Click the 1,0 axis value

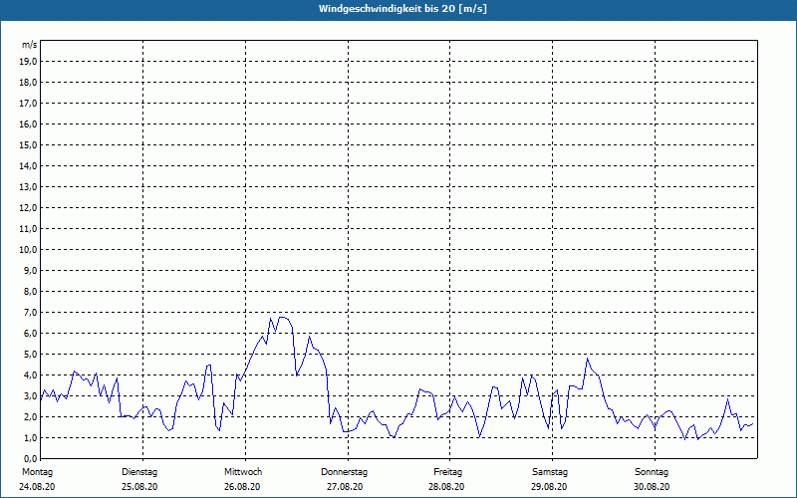pyautogui.click(x=29, y=438)
